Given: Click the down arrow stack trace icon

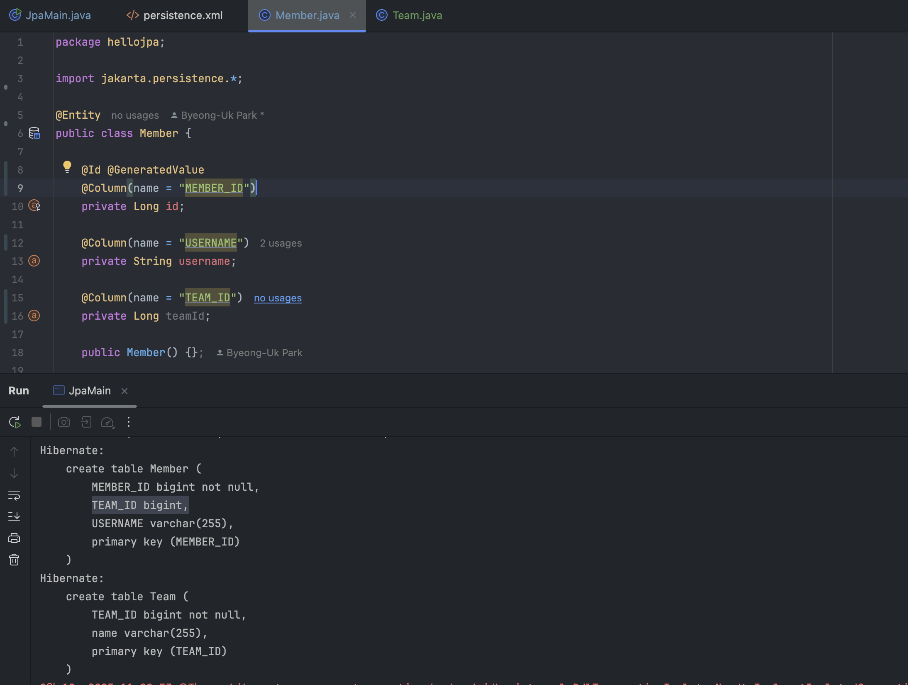Looking at the screenshot, I should pos(14,473).
